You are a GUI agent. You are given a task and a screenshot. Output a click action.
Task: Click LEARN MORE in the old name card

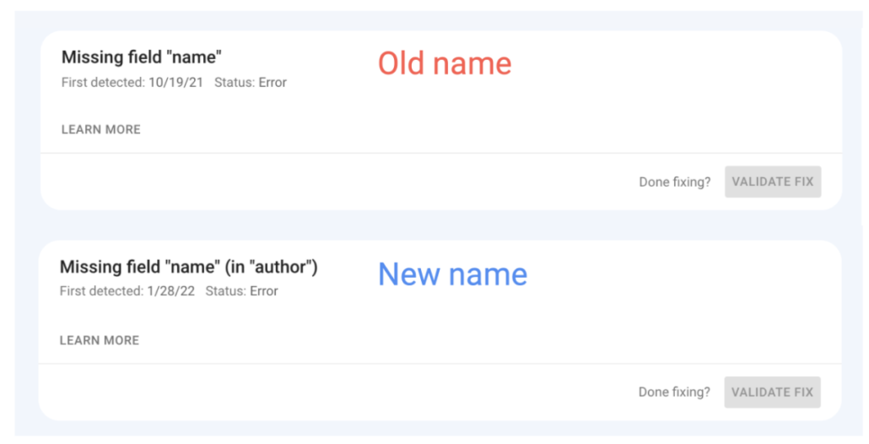100,130
